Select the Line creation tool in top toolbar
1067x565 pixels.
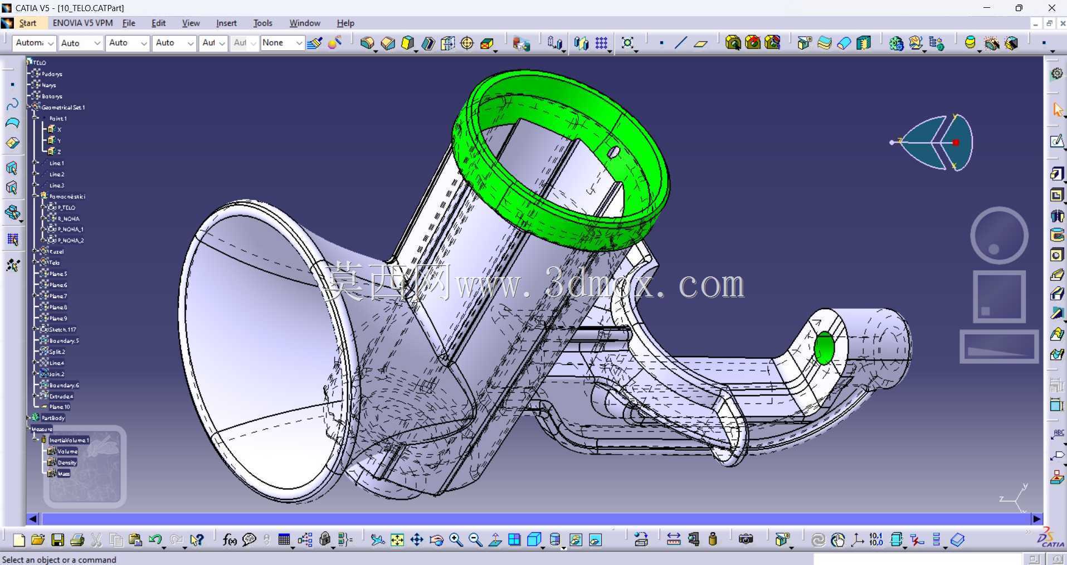tap(680, 43)
